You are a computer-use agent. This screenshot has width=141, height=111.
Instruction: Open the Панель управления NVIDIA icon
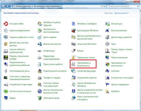(x=6, y=58)
